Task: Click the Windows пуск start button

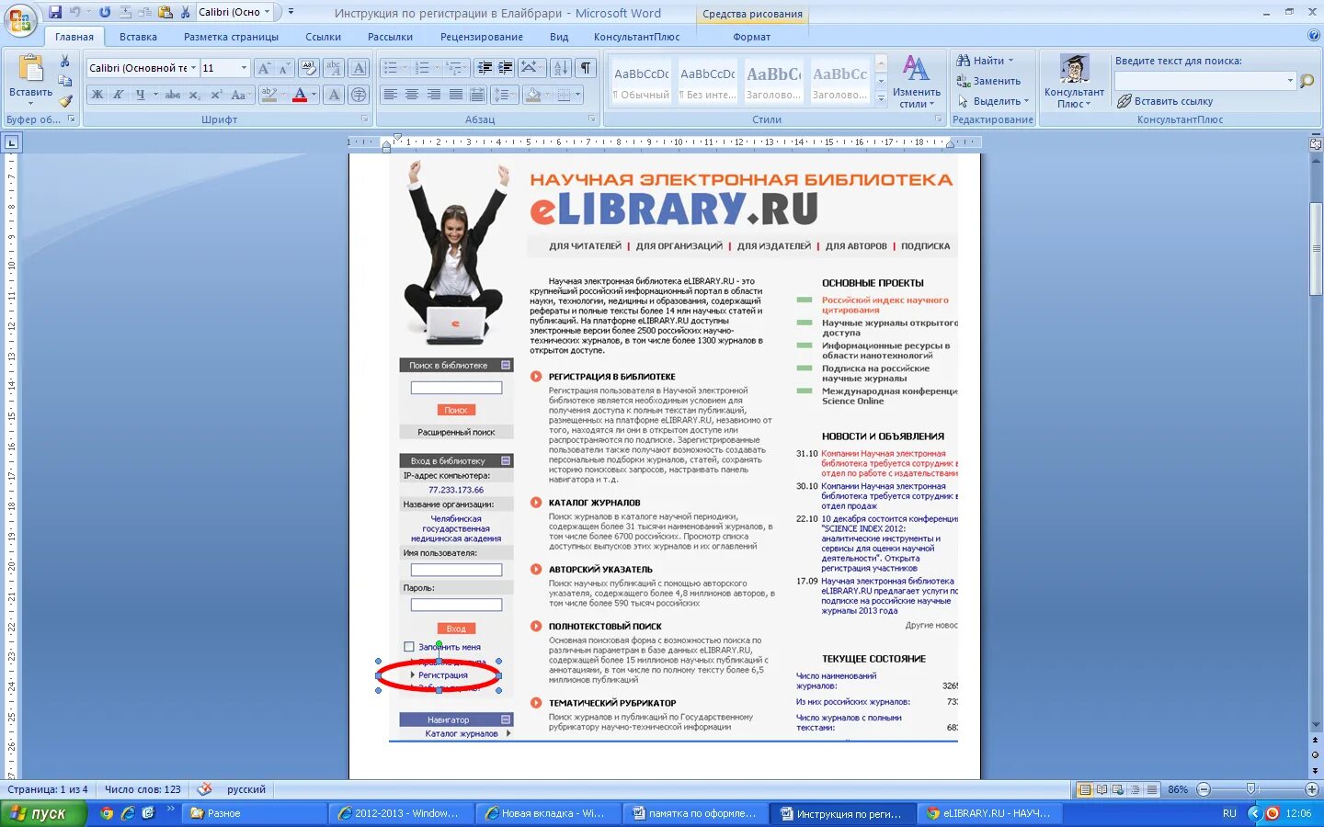Action: click(x=44, y=813)
